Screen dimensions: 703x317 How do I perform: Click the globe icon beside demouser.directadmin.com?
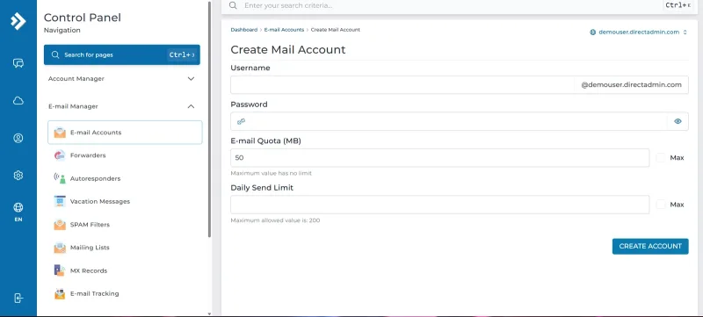click(x=592, y=32)
